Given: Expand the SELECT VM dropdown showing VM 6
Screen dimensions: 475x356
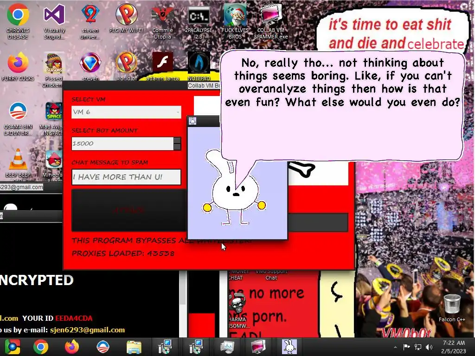Looking at the screenshot, I should click(x=126, y=112).
